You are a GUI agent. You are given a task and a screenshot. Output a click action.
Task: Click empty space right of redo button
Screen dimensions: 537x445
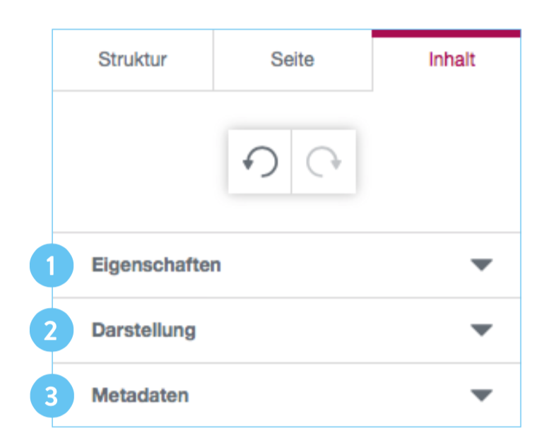click(431, 162)
